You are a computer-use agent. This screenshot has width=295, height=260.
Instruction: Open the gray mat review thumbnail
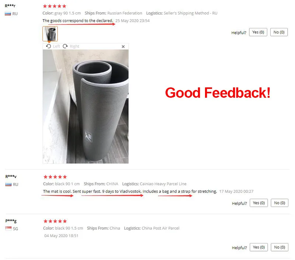(x=50, y=34)
